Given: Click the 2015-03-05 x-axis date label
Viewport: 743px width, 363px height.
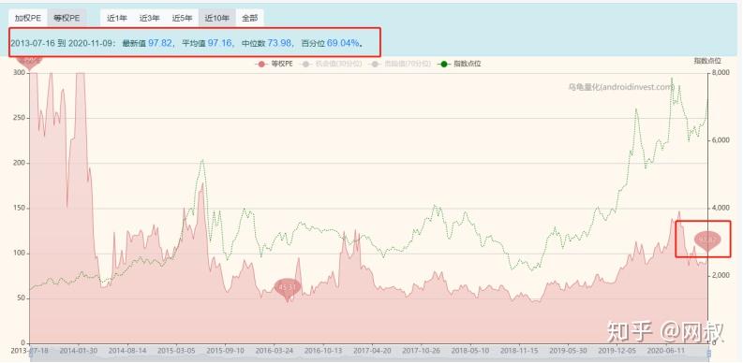Looking at the screenshot, I should click(x=176, y=351).
